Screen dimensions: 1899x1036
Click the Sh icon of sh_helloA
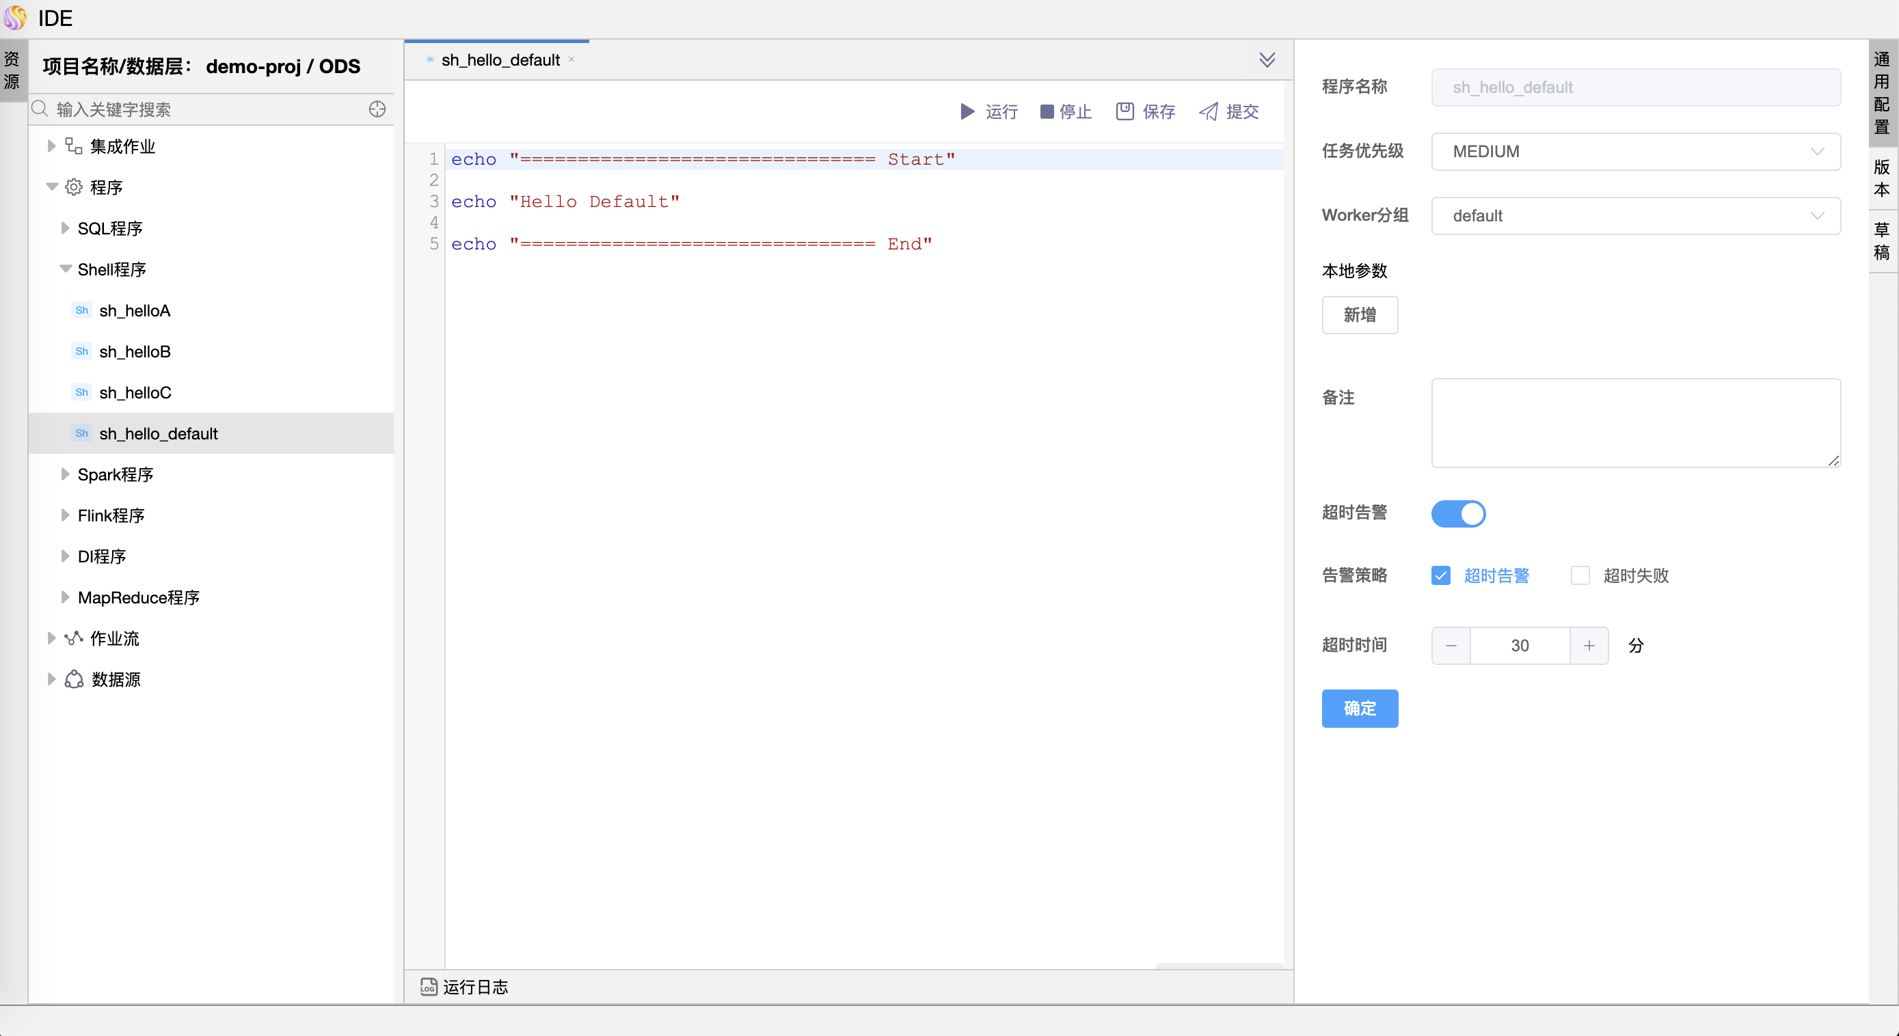click(82, 310)
